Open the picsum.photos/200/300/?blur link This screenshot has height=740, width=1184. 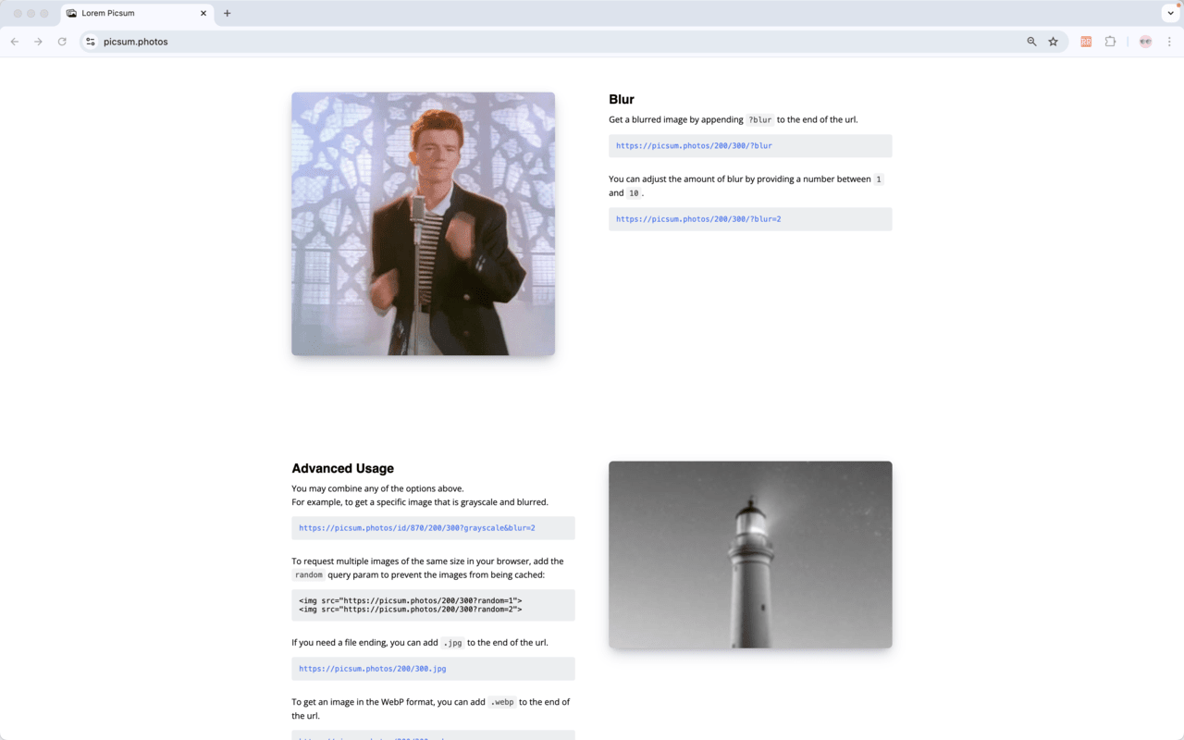(694, 145)
